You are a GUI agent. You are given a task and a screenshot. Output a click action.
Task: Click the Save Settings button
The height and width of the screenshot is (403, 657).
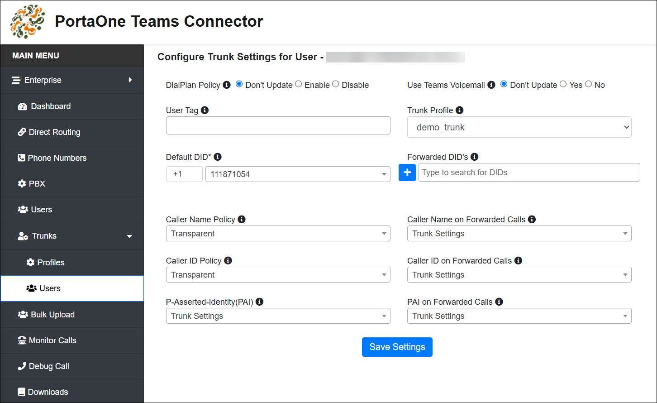[397, 347]
